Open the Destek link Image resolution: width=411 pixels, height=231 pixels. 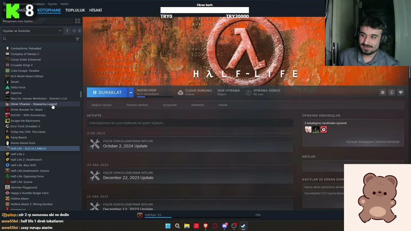223,105
